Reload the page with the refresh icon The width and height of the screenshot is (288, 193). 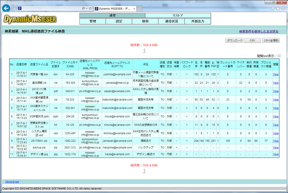coord(90,9)
